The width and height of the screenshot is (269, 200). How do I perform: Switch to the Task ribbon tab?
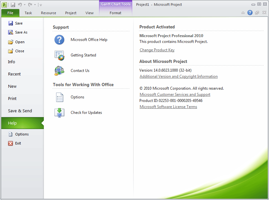click(28, 13)
